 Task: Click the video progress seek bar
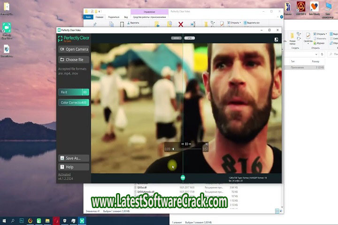coord(187,149)
